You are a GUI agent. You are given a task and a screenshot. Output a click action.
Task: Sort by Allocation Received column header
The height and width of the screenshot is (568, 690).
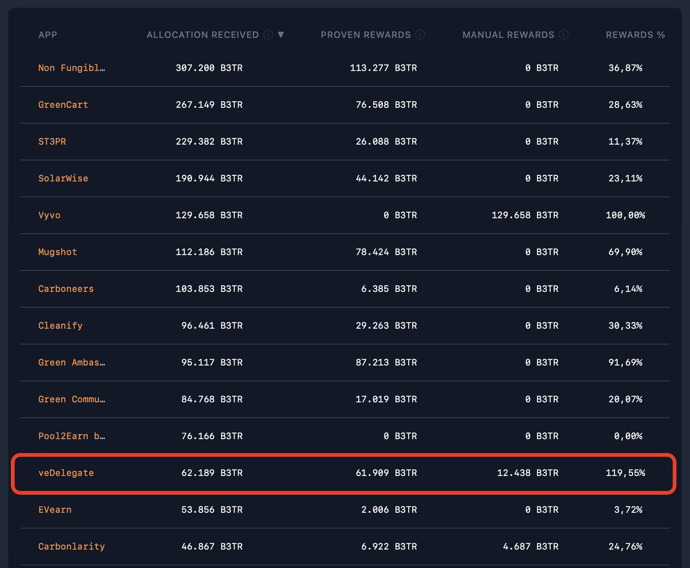click(202, 34)
